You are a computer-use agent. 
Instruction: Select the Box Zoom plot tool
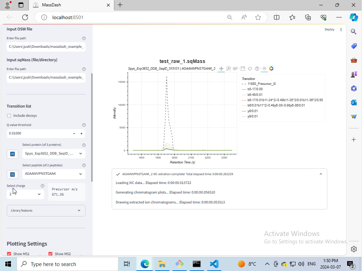(228, 69)
